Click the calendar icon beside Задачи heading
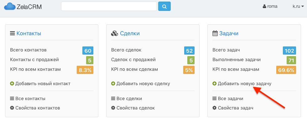The height and width of the screenshot is (121, 307). click(x=215, y=33)
